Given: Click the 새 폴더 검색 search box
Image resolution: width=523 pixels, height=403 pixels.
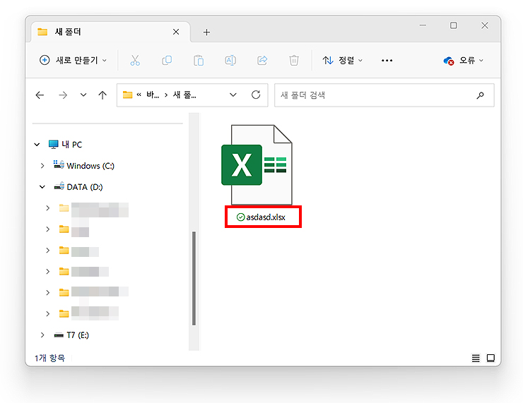Looking at the screenshot, I should (x=384, y=95).
